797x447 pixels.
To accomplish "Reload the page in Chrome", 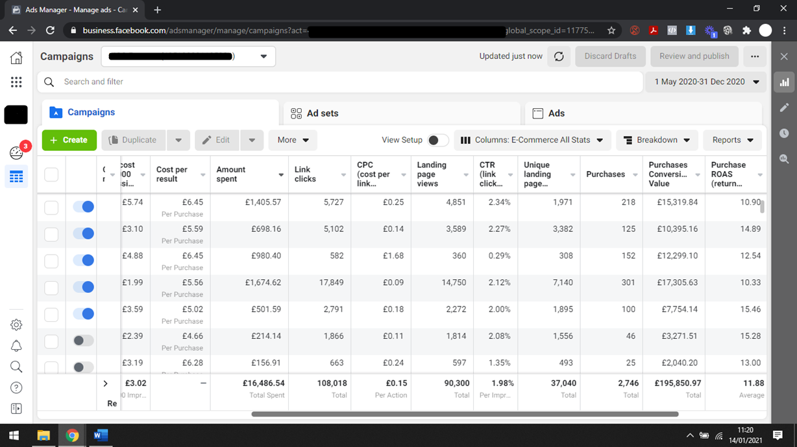I will tap(50, 30).
